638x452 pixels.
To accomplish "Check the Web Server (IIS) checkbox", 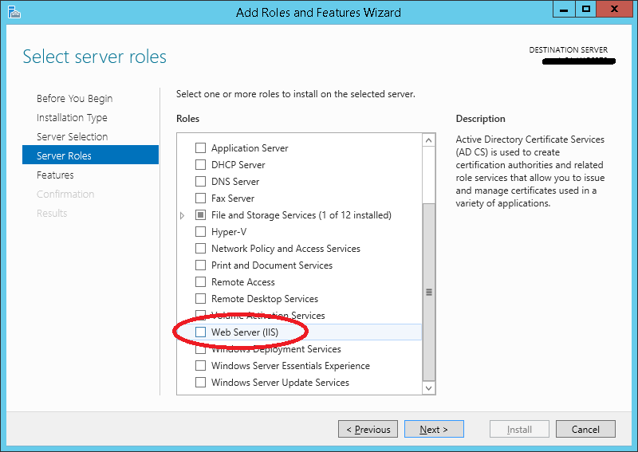I will 201,332.
